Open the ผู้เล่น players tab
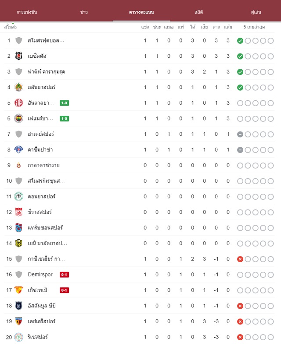Viewport: 281px width, 349px height. click(x=256, y=12)
